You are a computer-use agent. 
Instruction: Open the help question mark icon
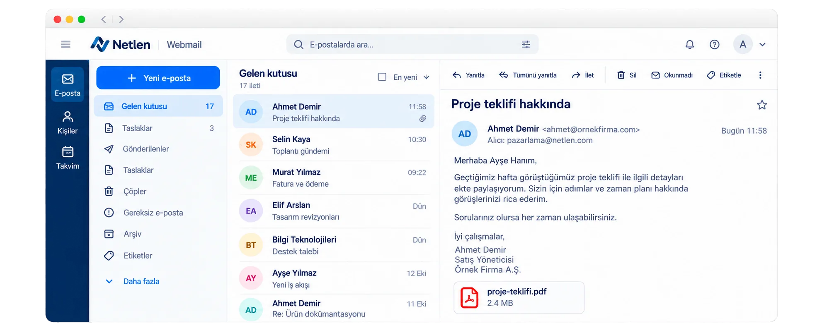click(714, 44)
